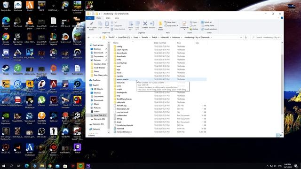301x169 pixels.
Task: Click the Cut command in Clipboard group
Action: coord(114,22)
